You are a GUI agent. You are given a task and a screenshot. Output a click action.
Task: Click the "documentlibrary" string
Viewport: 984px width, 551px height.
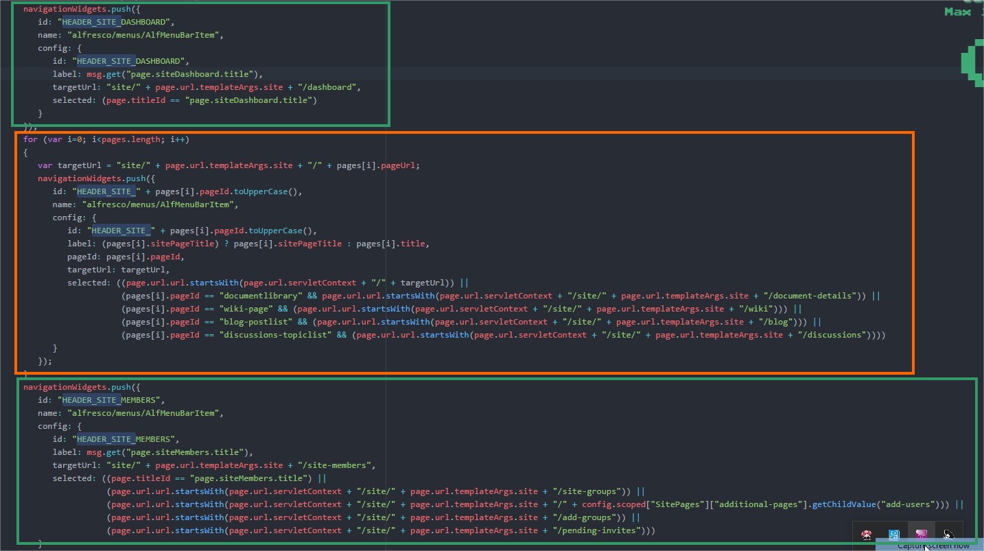pos(261,296)
